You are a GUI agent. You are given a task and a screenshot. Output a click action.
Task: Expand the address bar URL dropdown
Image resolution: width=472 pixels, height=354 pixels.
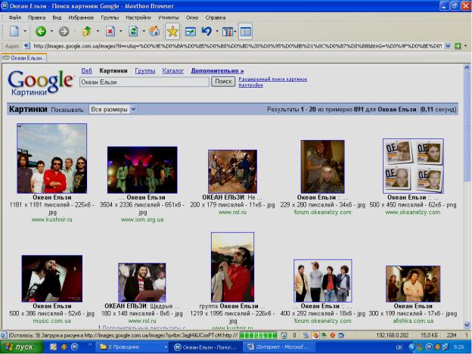(448, 46)
